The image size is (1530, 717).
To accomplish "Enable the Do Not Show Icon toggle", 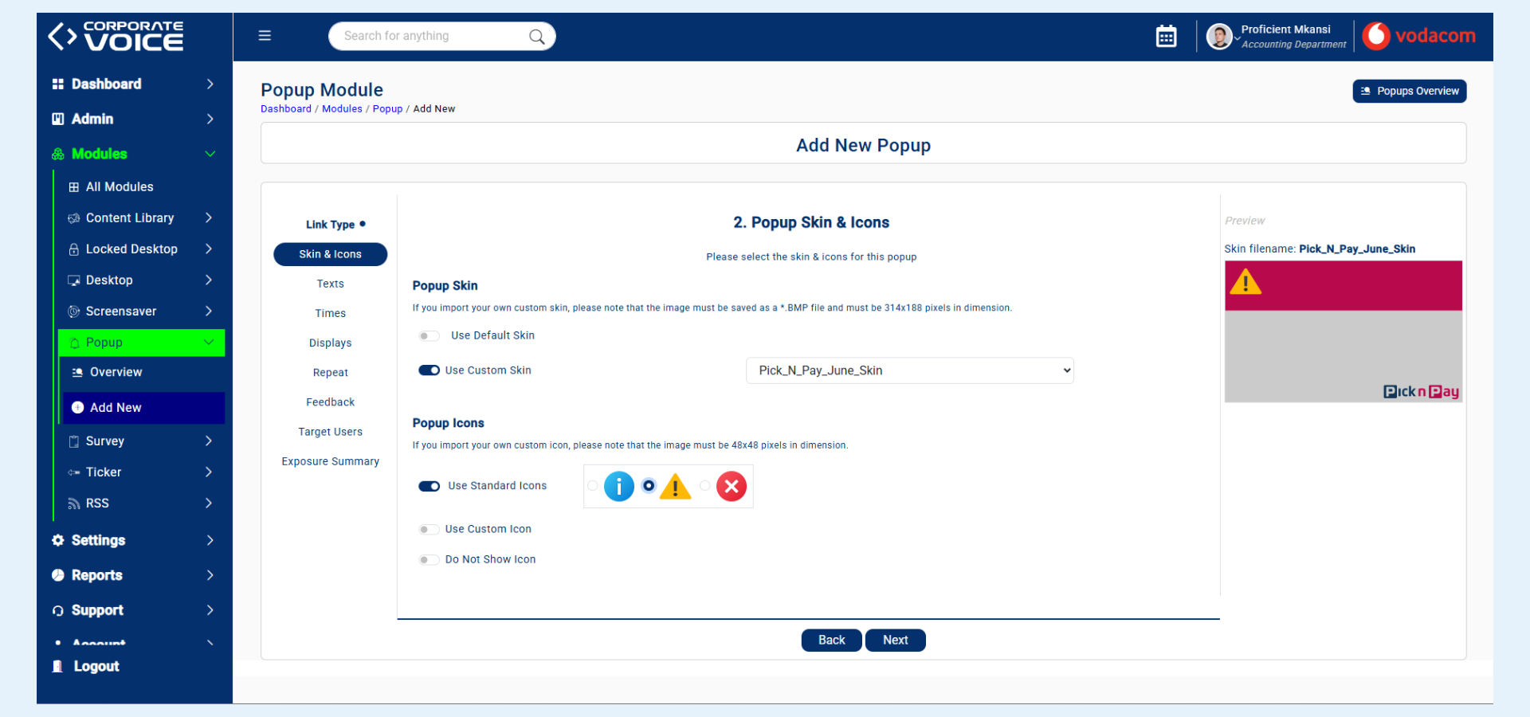I will coord(429,559).
